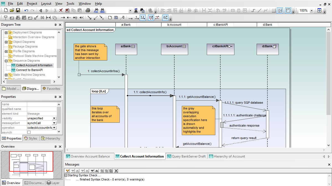Select the straight Line style tool

[259, 10]
